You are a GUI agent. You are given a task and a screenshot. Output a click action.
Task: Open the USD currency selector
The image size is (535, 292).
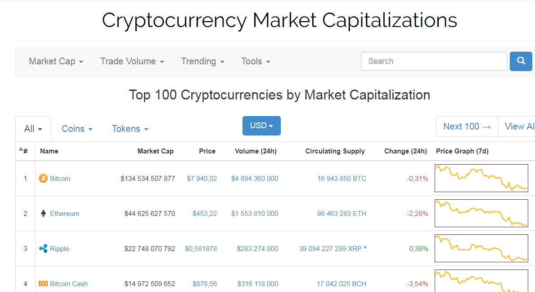point(261,126)
